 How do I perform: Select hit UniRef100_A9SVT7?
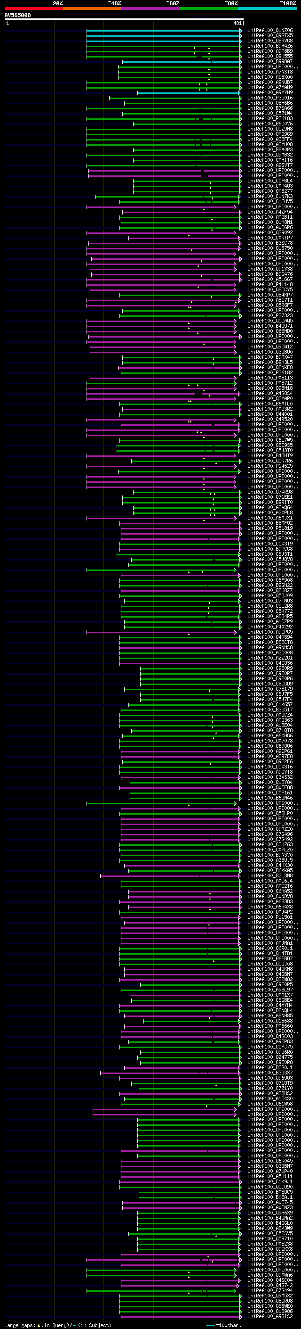pos(269,165)
